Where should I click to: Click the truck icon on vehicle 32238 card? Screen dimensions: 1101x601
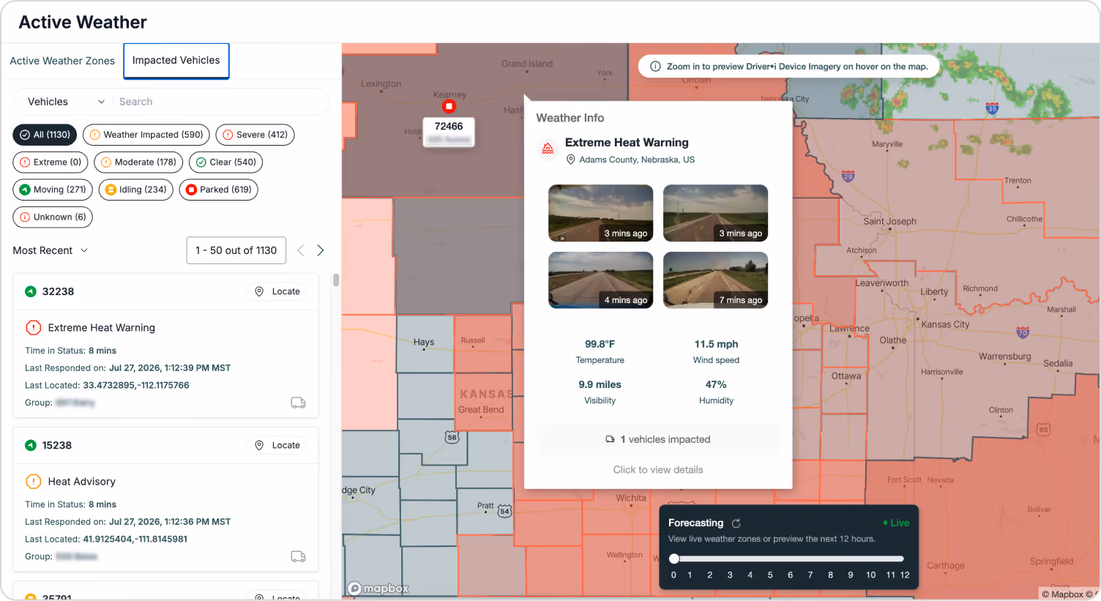pos(298,403)
